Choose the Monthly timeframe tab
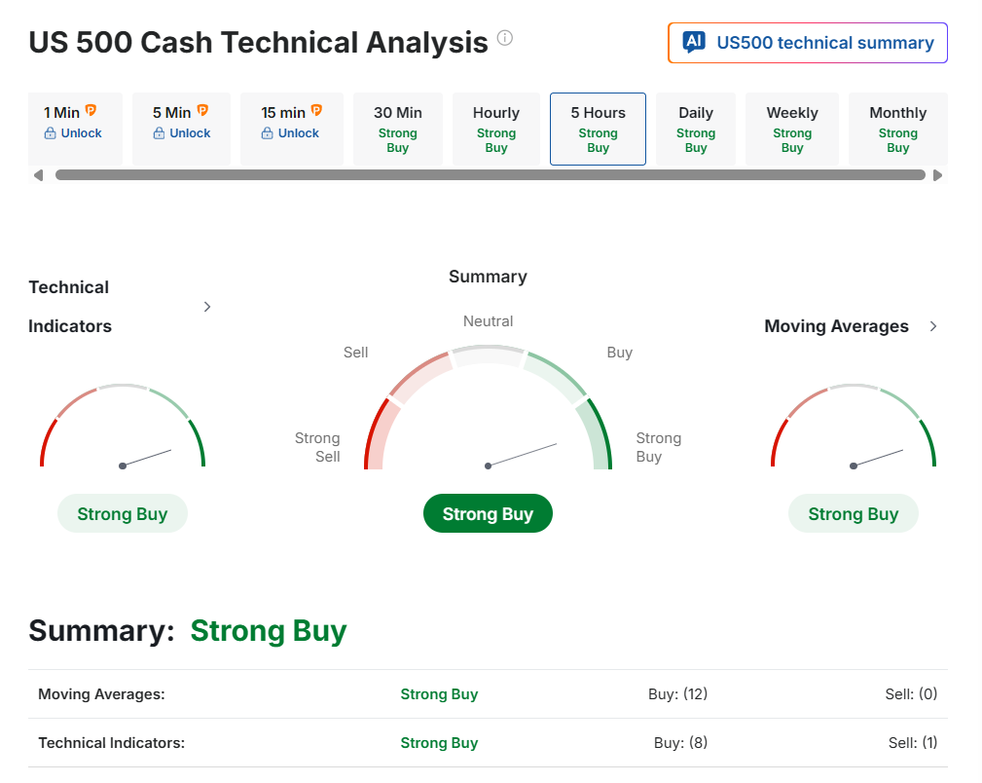The width and height of the screenshot is (982, 783). [x=897, y=129]
